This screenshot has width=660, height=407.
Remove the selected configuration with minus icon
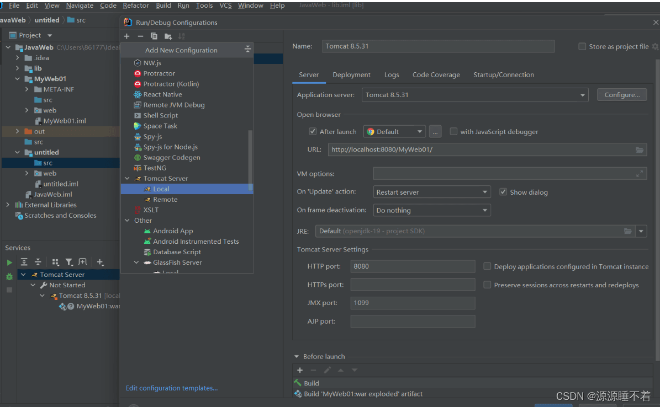click(x=141, y=36)
